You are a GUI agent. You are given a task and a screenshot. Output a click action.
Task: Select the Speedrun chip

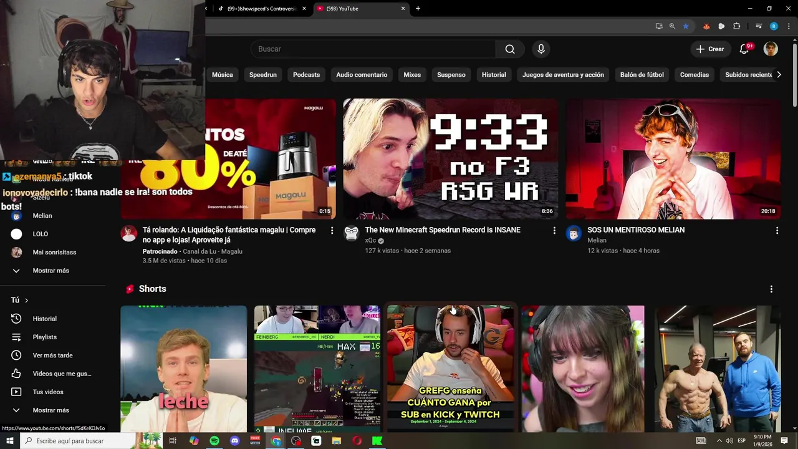pyautogui.click(x=263, y=75)
